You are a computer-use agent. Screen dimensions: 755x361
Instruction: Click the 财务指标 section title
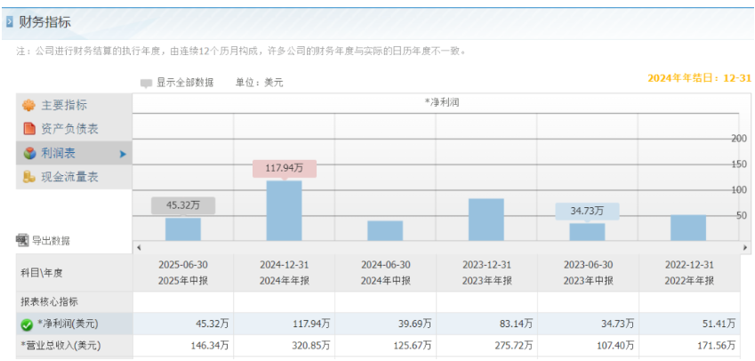click(44, 22)
